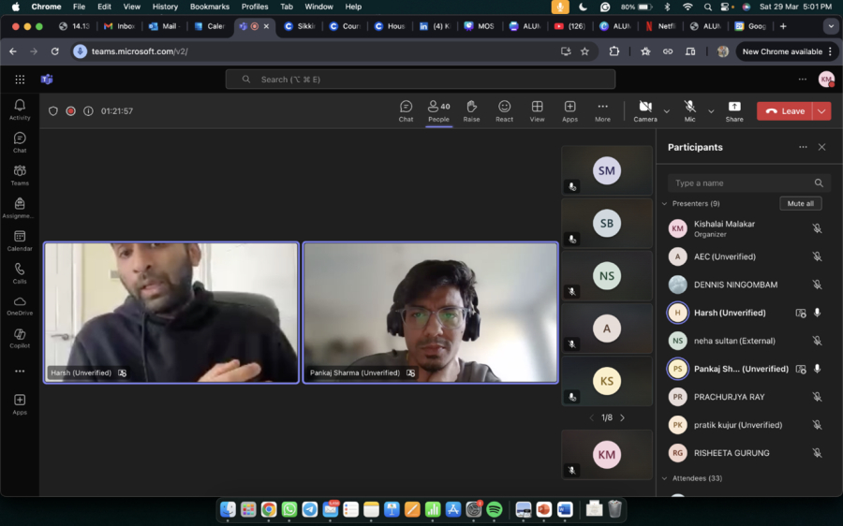The height and width of the screenshot is (526, 843).
Task: Click the Microsoft Teams logo icon
Action: (47, 80)
